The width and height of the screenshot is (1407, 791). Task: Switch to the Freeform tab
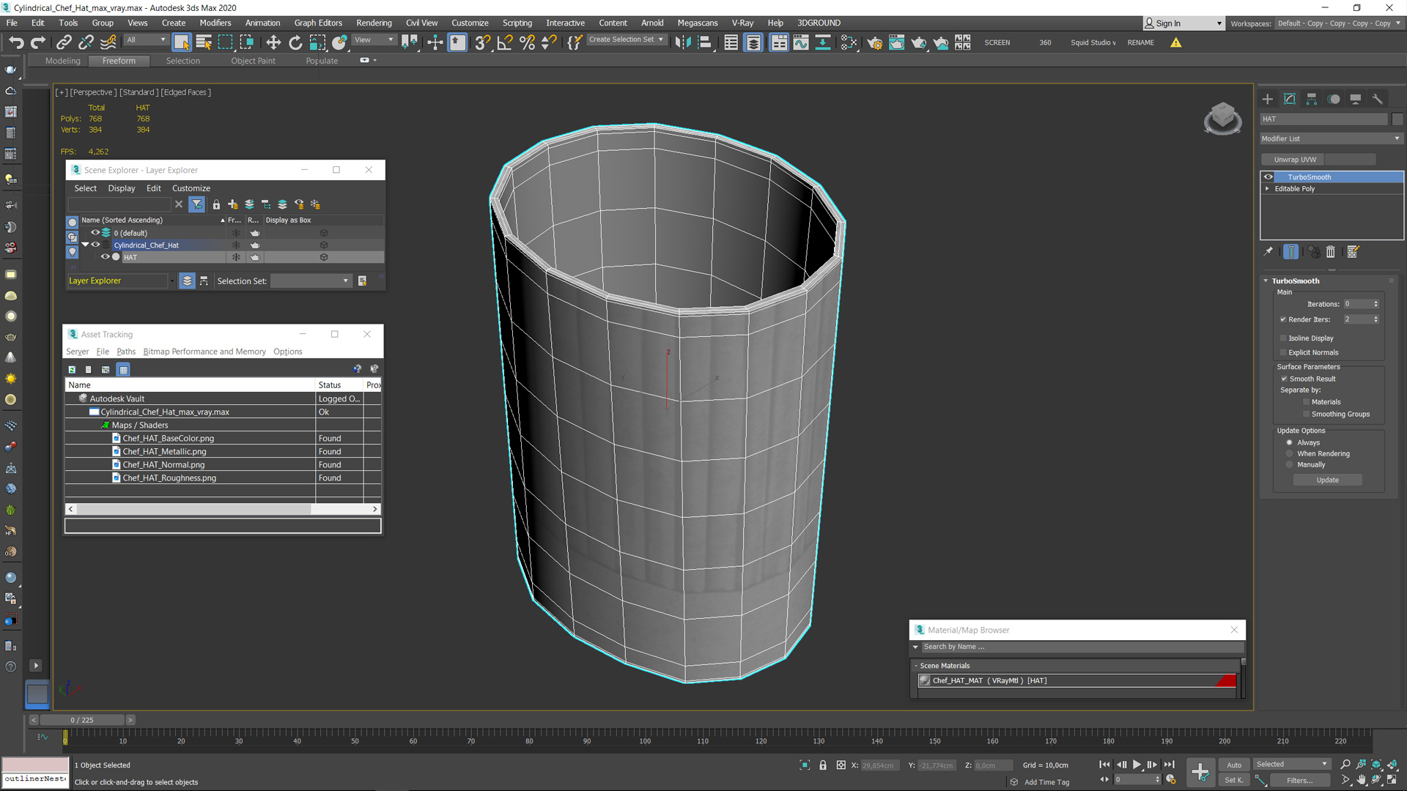pos(117,60)
